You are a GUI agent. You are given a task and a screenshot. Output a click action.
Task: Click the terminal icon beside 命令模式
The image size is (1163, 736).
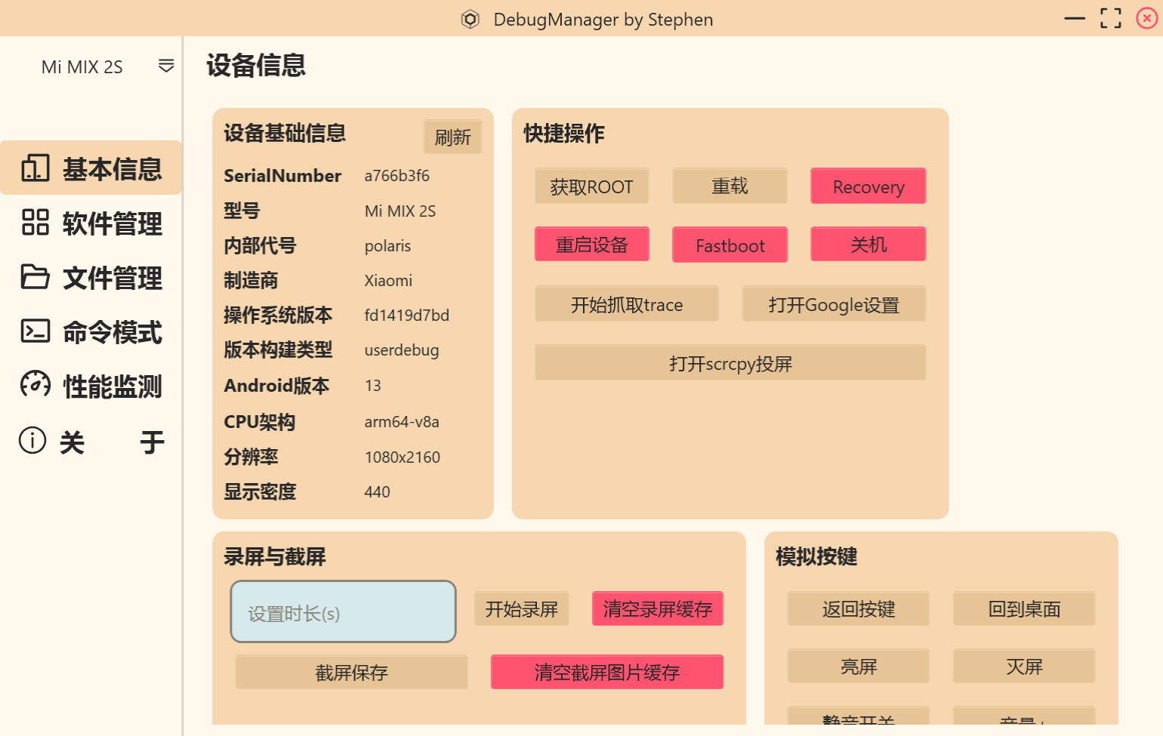35,331
